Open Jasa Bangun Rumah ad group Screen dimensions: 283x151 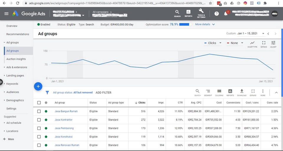click(x=66, y=111)
